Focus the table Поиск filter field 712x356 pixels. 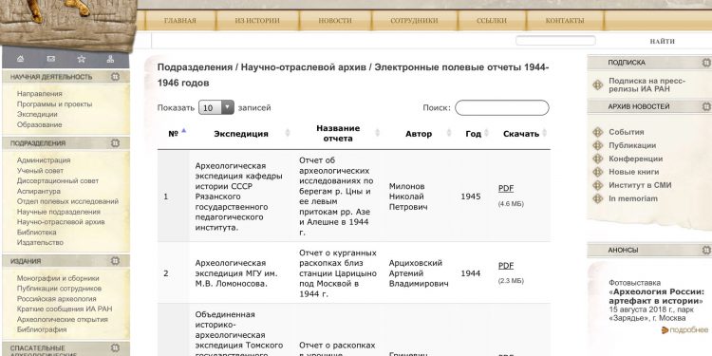click(x=502, y=107)
